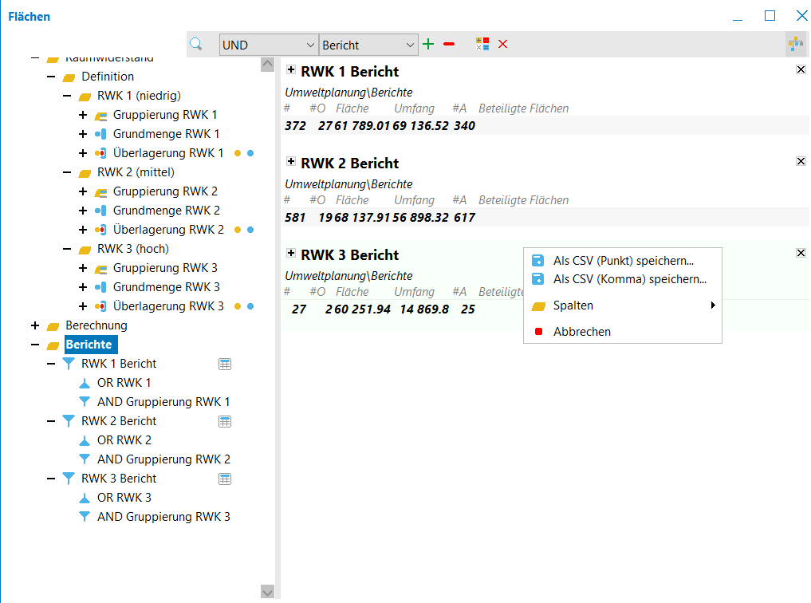This screenshot has height=603, width=811.
Task: Choose Als CSV (Punkt) speichern
Action: tap(623, 260)
